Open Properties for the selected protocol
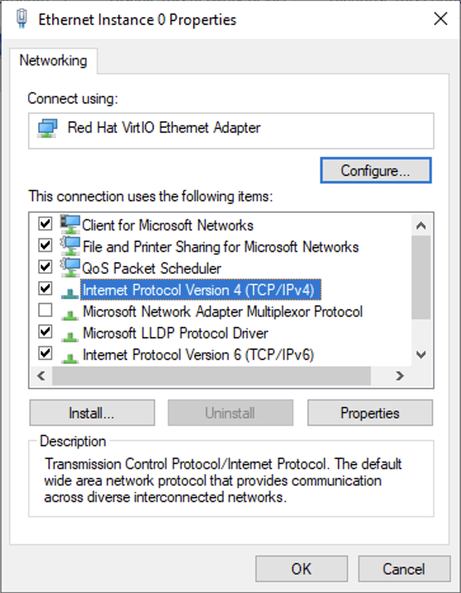This screenshot has height=593, width=461. click(x=370, y=413)
